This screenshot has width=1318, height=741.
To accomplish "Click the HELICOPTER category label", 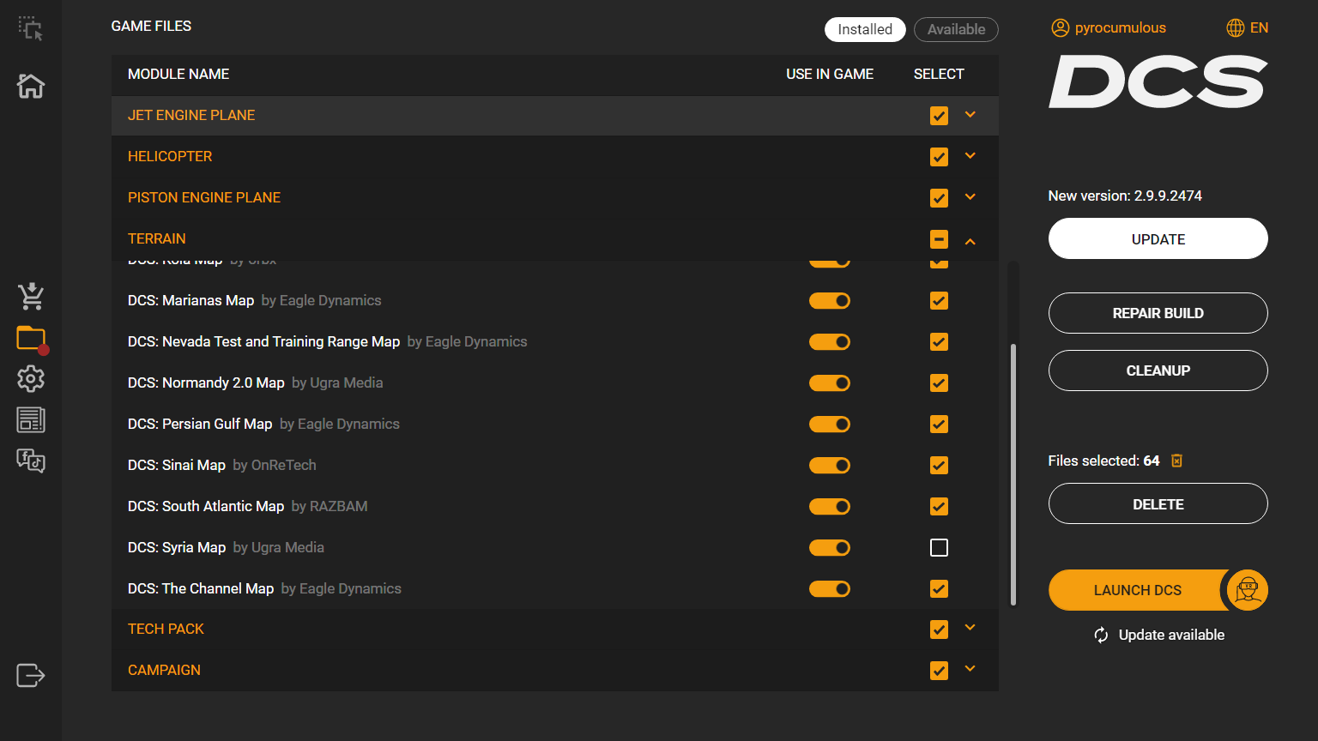I will coord(170,156).
